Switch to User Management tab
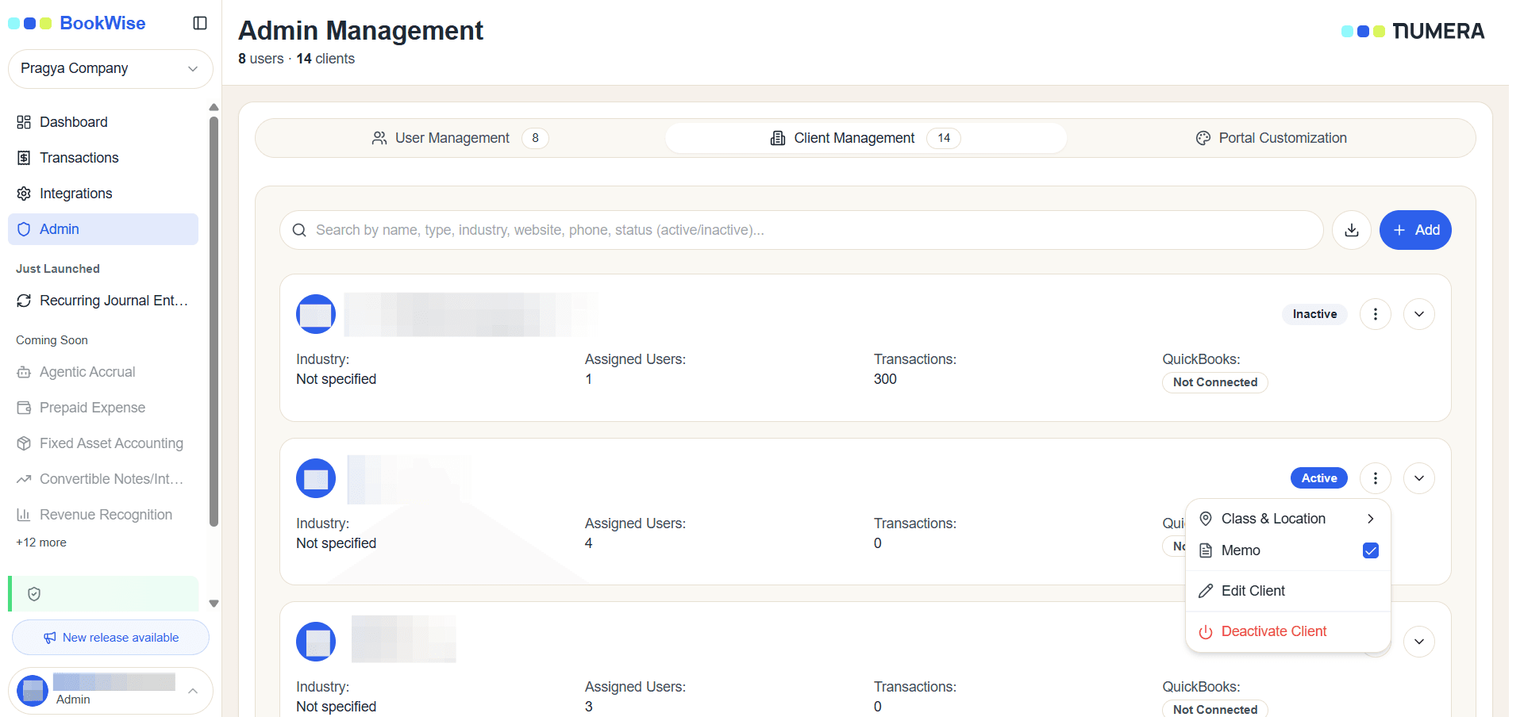The image size is (1524, 717). click(x=460, y=138)
